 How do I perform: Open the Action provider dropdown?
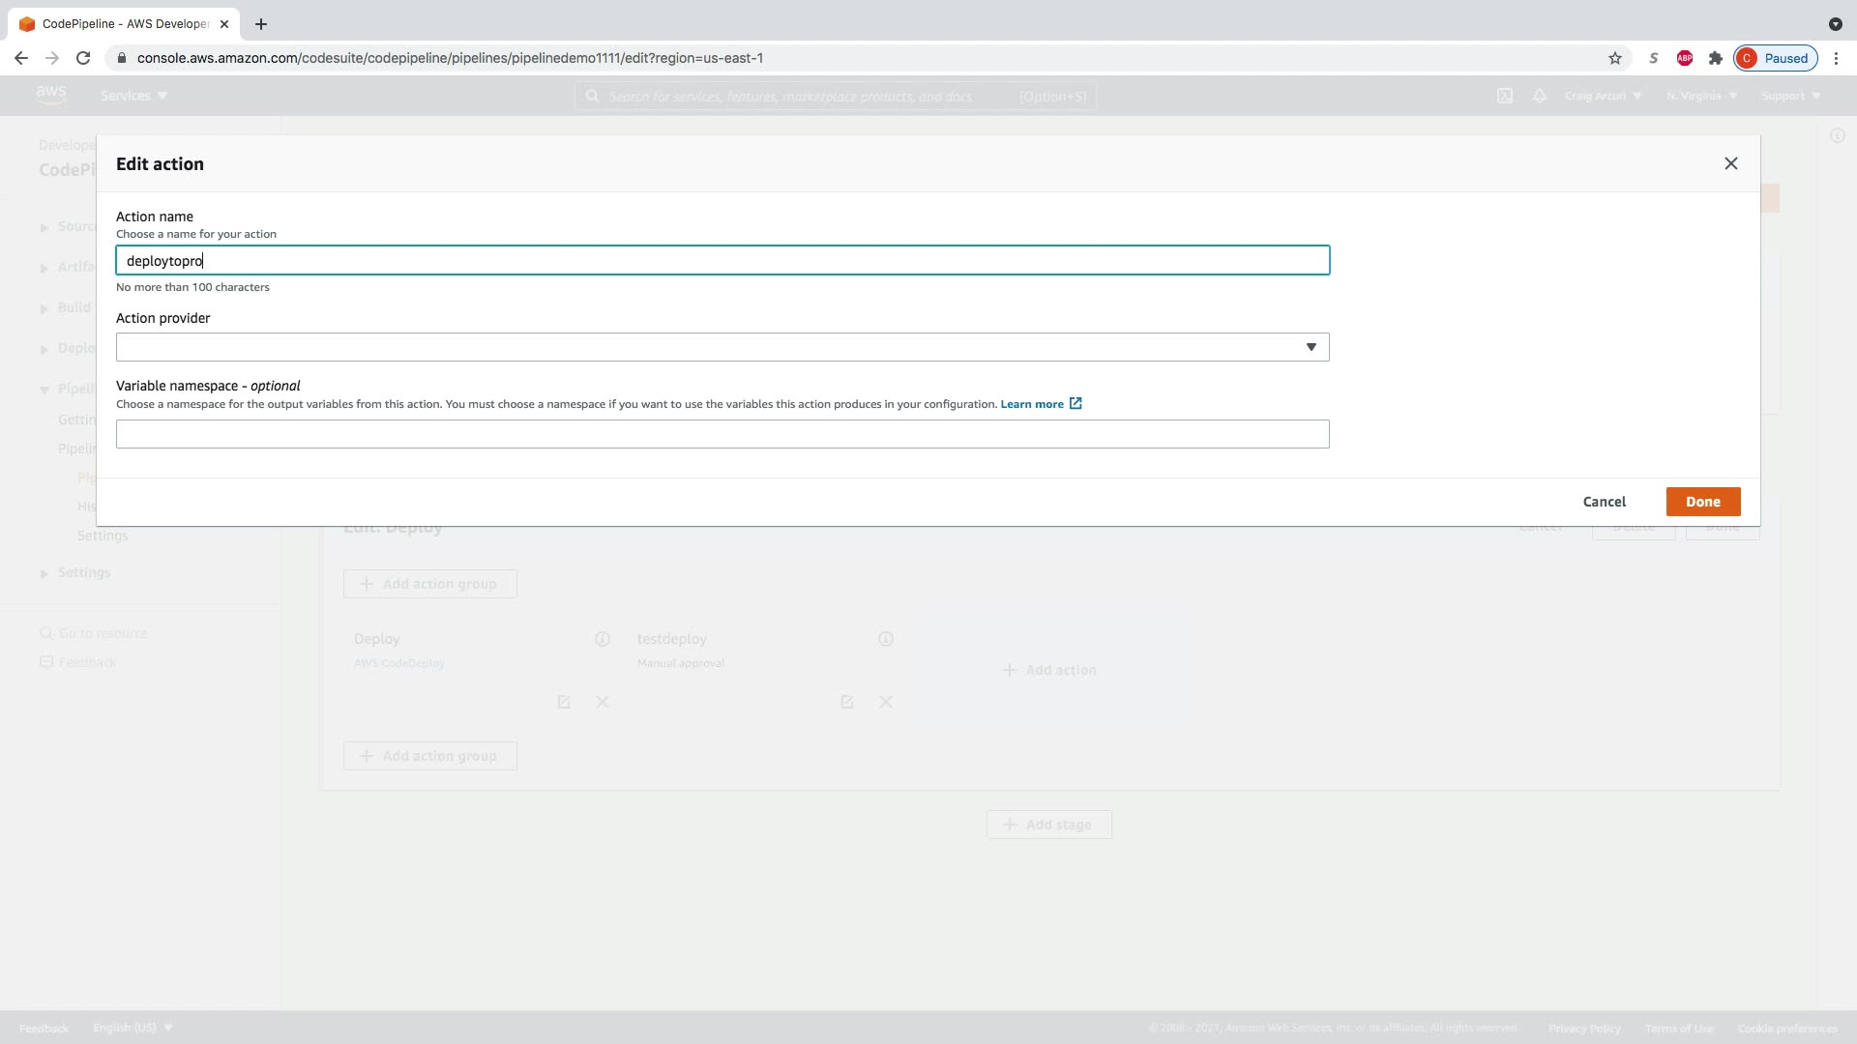722,347
